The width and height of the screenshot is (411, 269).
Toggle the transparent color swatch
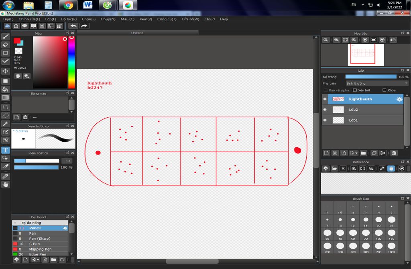[x=18, y=50]
